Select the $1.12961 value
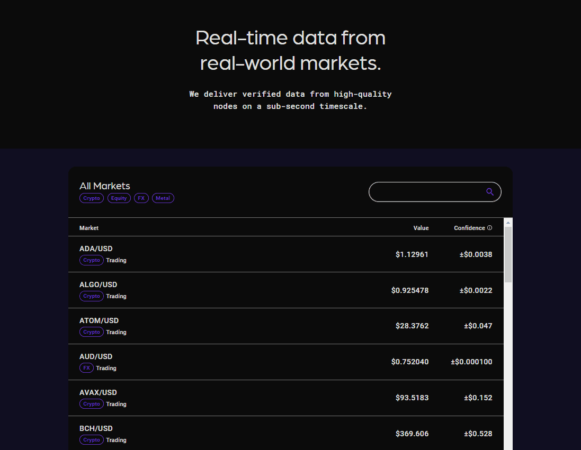This screenshot has height=450, width=581. 412,254
